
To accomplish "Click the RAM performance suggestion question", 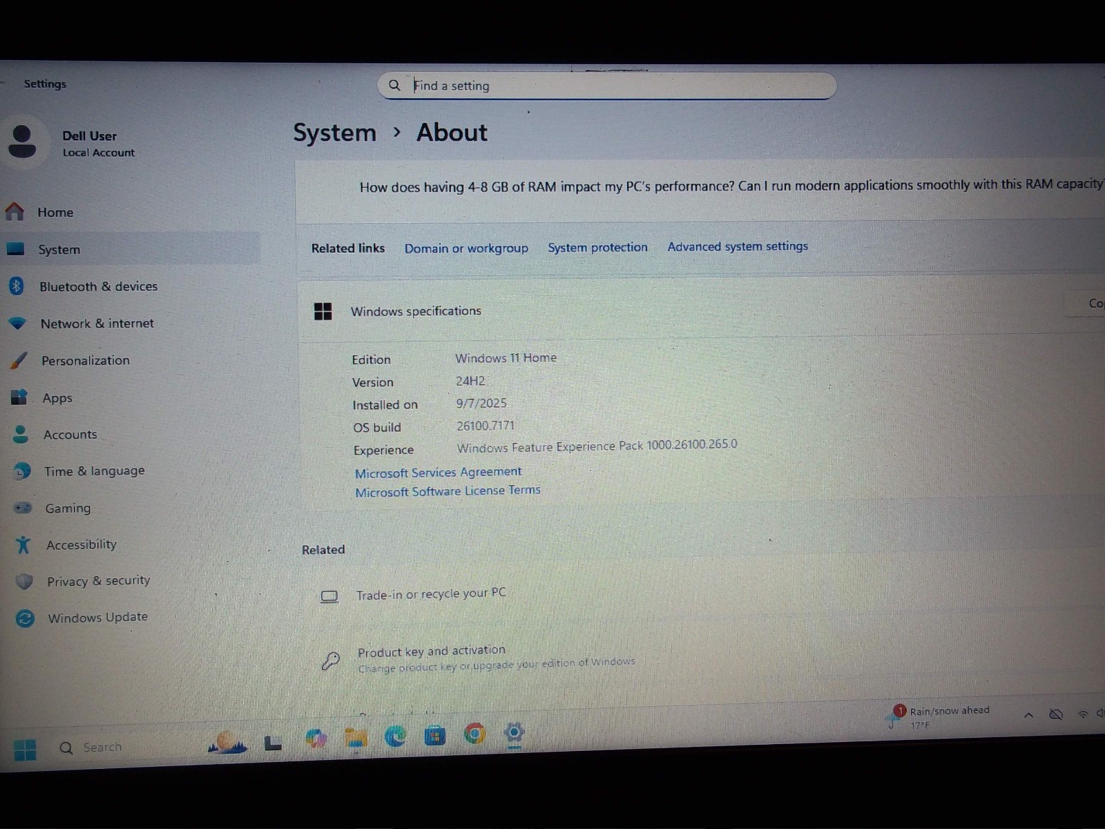I will [x=731, y=186].
